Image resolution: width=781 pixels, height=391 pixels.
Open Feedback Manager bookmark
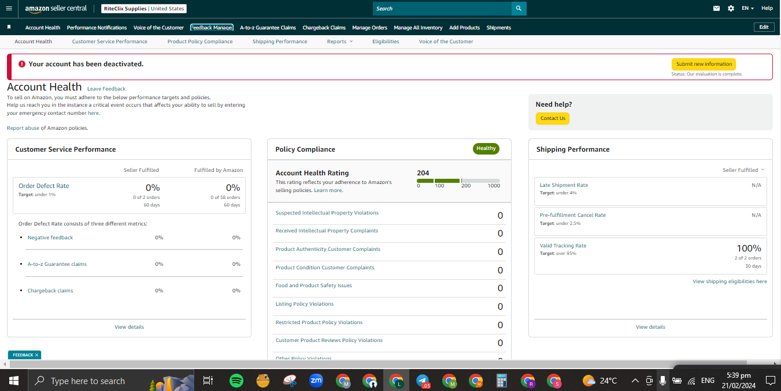pyautogui.click(x=212, y=28)
